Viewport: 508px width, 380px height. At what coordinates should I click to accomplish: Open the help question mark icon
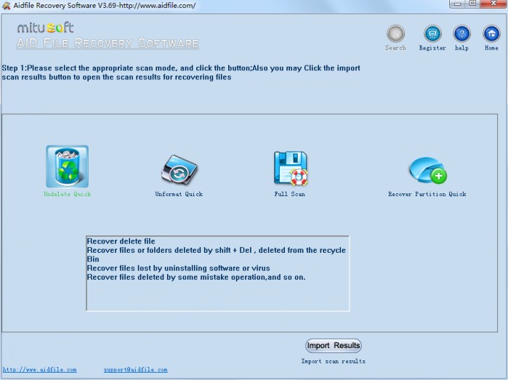(x=461, y=33)
